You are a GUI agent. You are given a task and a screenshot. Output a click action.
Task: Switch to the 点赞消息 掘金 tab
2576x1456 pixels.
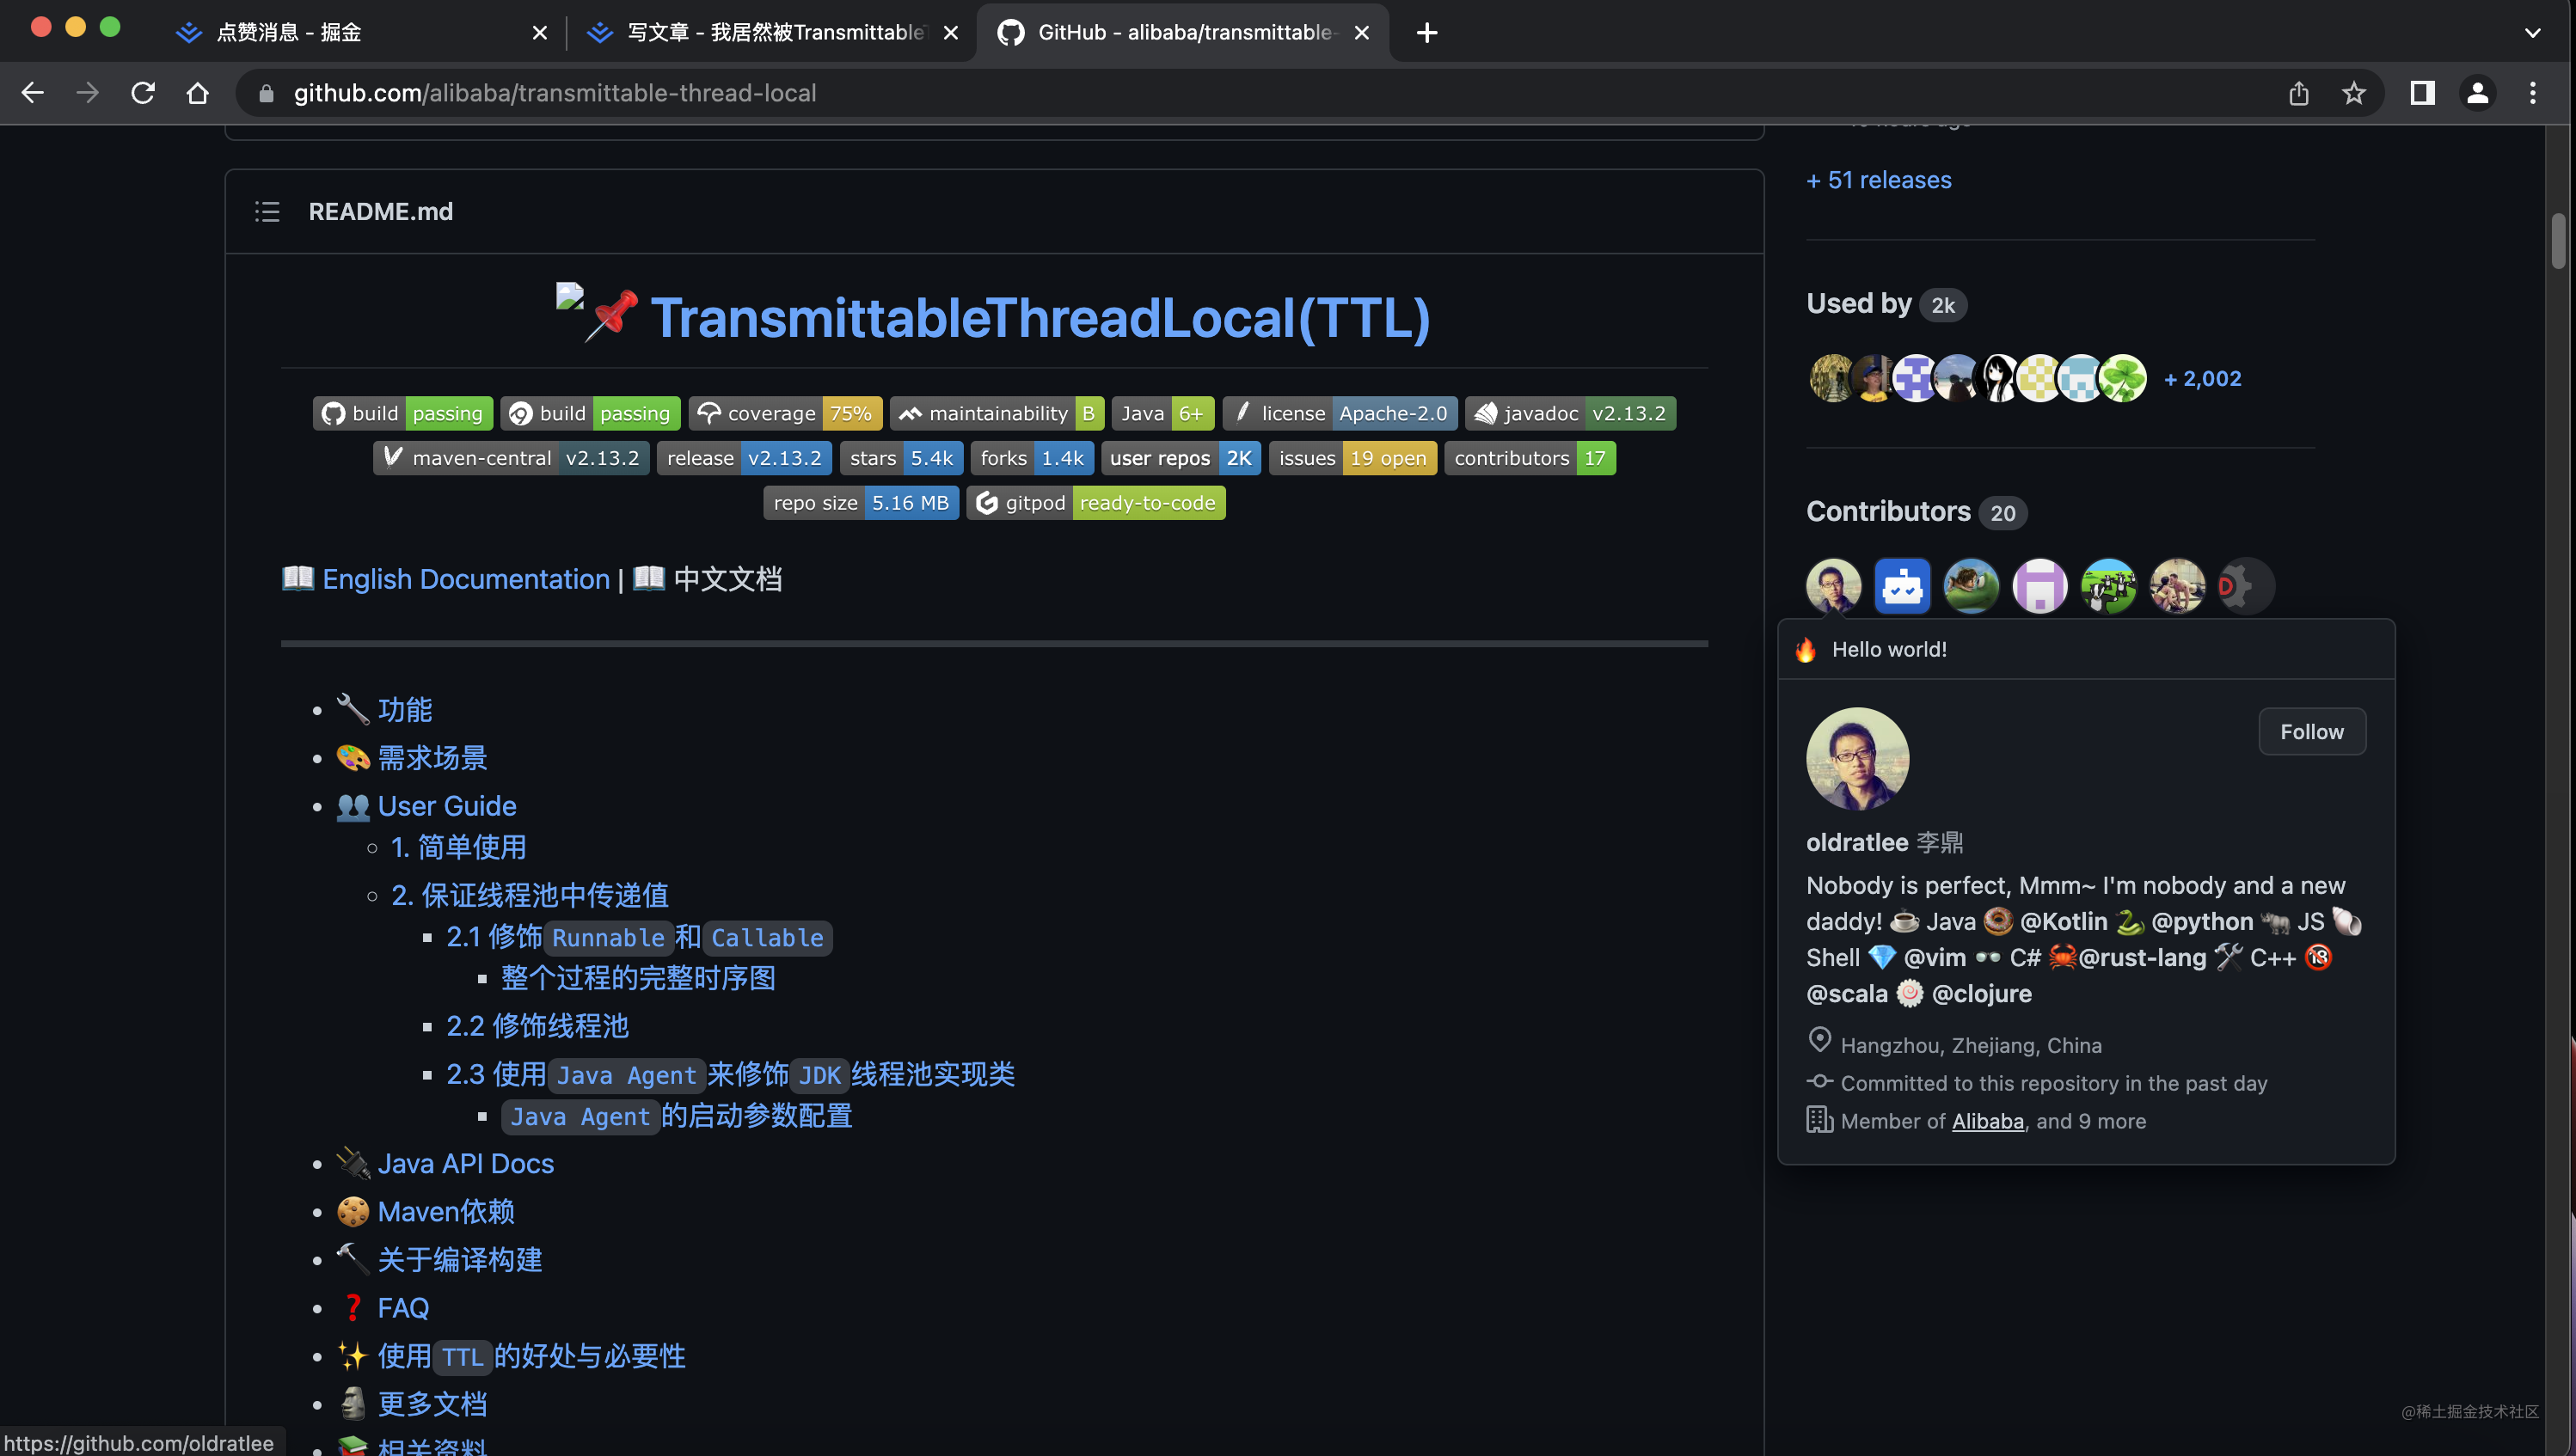pyautogui.click(x=290, y=32)
